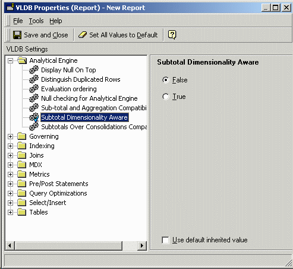Image resolution: width=293 pixels, height=269 pixels.
Task: Select Evaluation ordering setting
Action: pyautogui.click(x=69, y=89)
